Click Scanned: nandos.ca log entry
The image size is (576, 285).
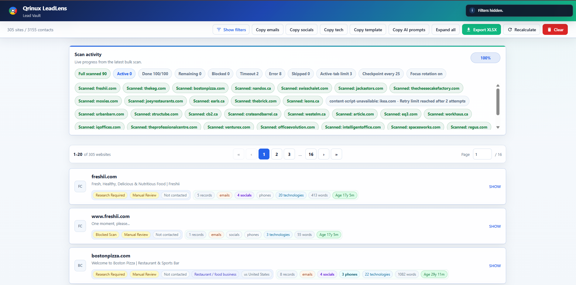click(x=253, y=88)
